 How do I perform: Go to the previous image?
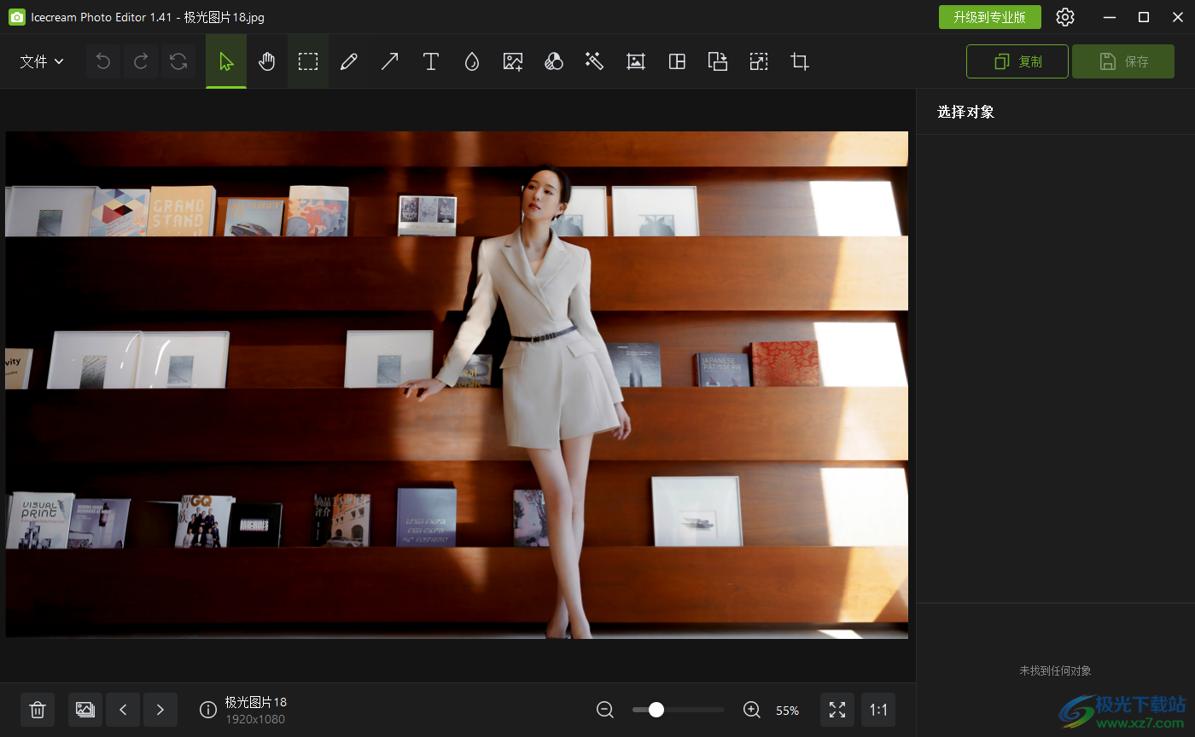123,710
